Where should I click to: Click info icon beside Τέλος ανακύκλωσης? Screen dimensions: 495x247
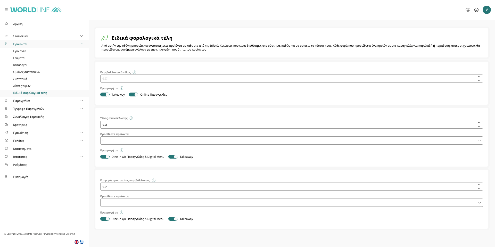point(131,118)
